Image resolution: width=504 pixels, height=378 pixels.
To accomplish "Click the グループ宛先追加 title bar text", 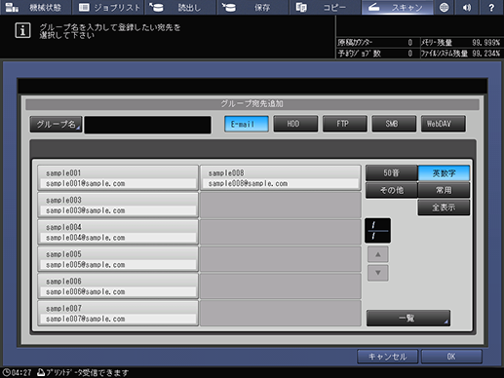I will coord(252,104).
